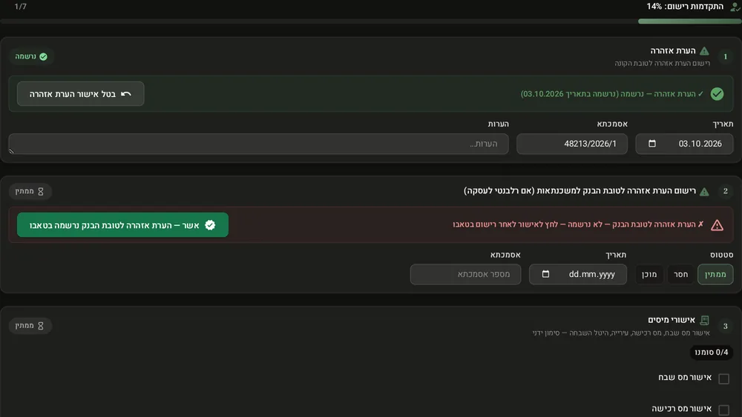Click red alert triangle in bank caveat banner
Image resolution: width=742 pixels, height=417 pixels.
(x=717, y=224)
